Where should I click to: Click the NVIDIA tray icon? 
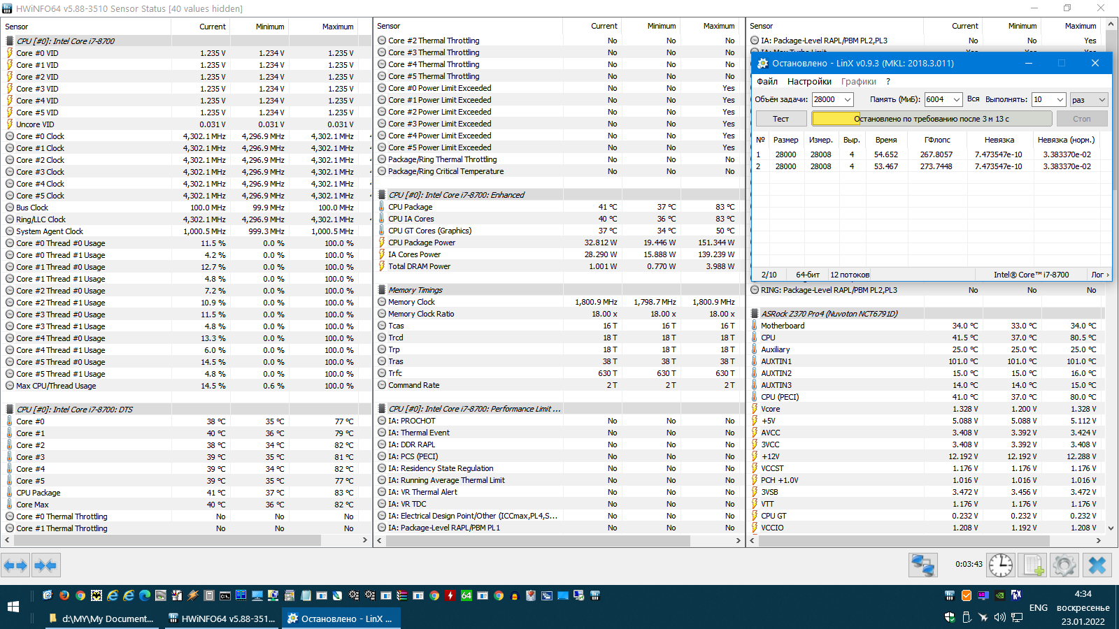(x=999, y=595)
